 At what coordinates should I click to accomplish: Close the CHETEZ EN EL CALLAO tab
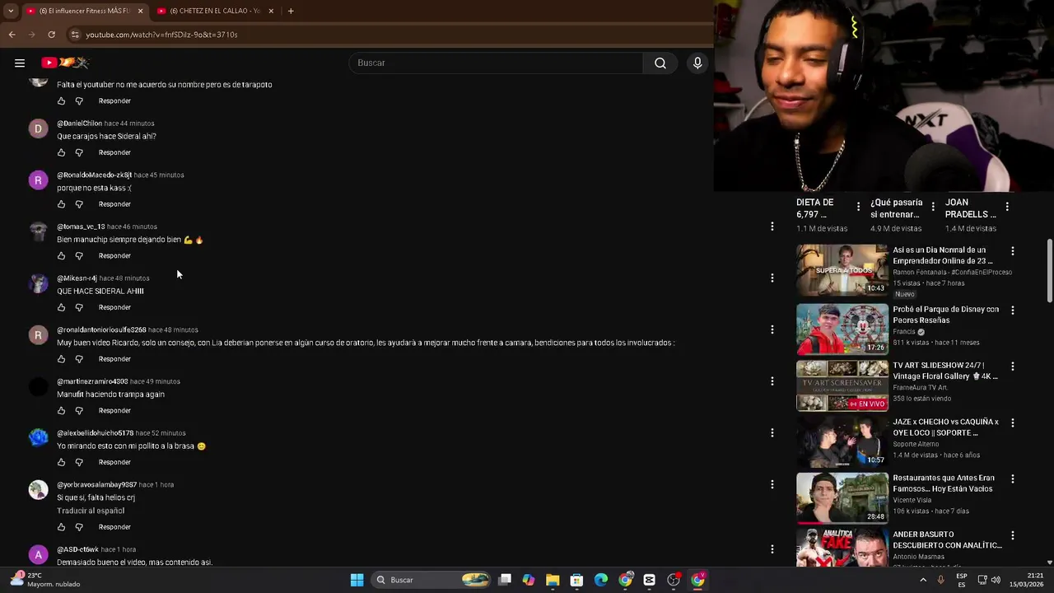click(x=271, y=11)
